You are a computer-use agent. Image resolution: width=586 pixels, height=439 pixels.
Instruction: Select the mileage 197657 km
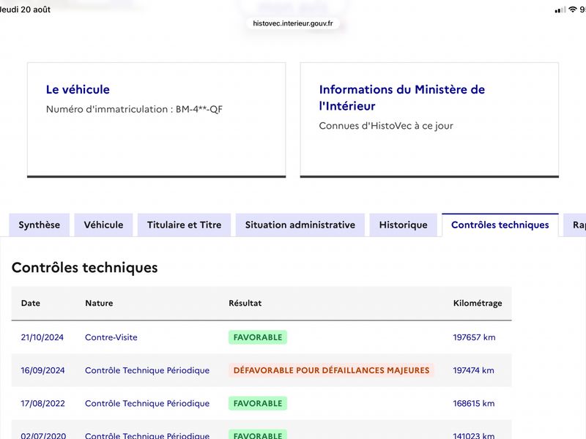(474, 337)
